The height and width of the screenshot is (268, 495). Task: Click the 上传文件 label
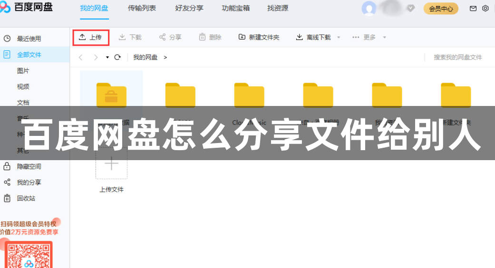pyautogui.click(x=111, y=190)
